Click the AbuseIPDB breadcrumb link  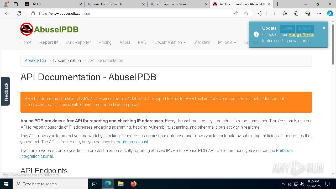coord(35,60)
